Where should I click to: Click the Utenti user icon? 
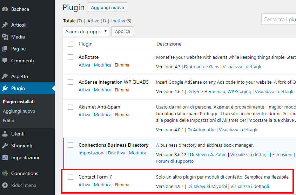coord(5,134)
